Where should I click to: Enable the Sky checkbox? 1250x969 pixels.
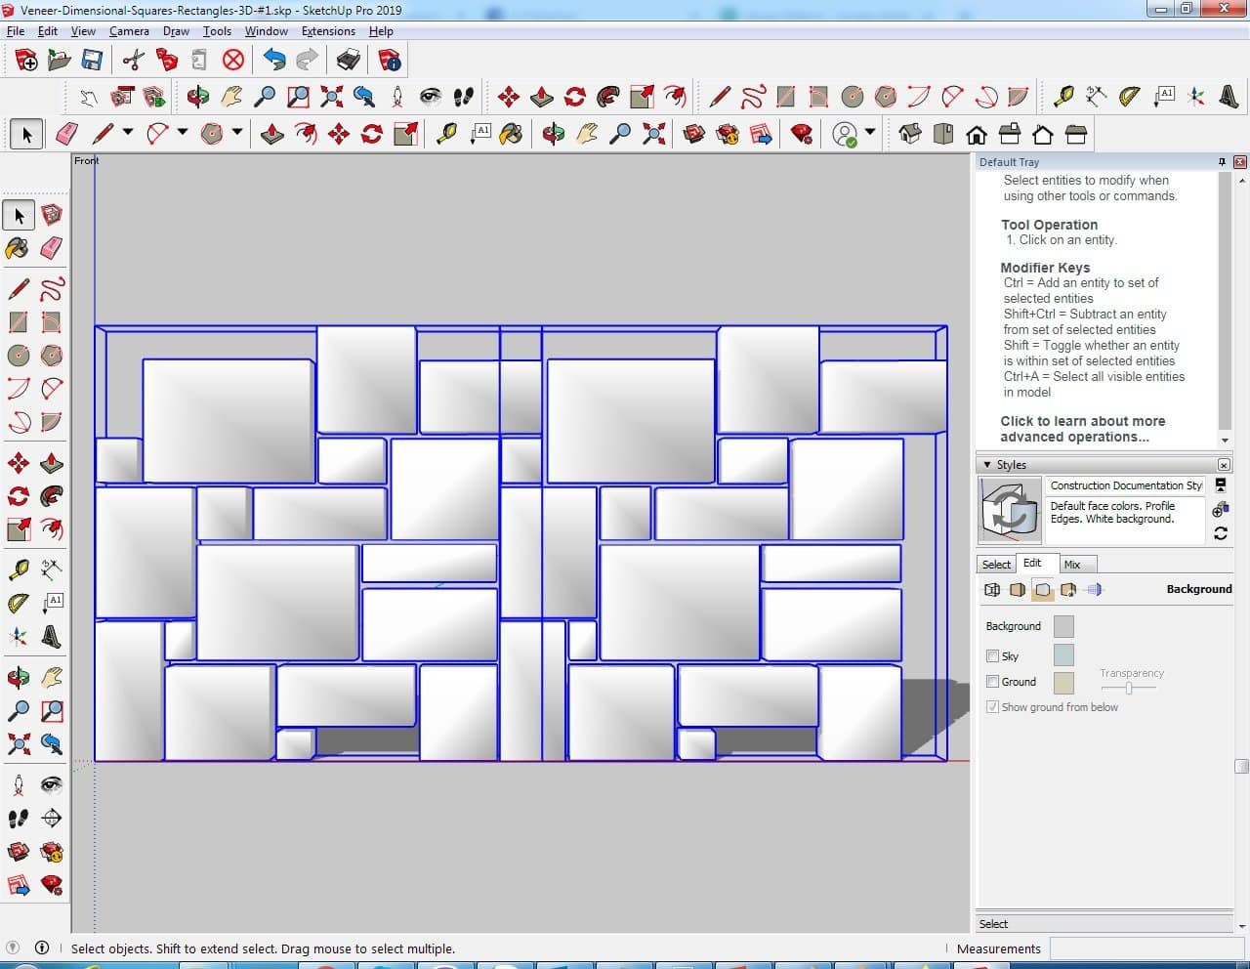click(x=993, y=656)
